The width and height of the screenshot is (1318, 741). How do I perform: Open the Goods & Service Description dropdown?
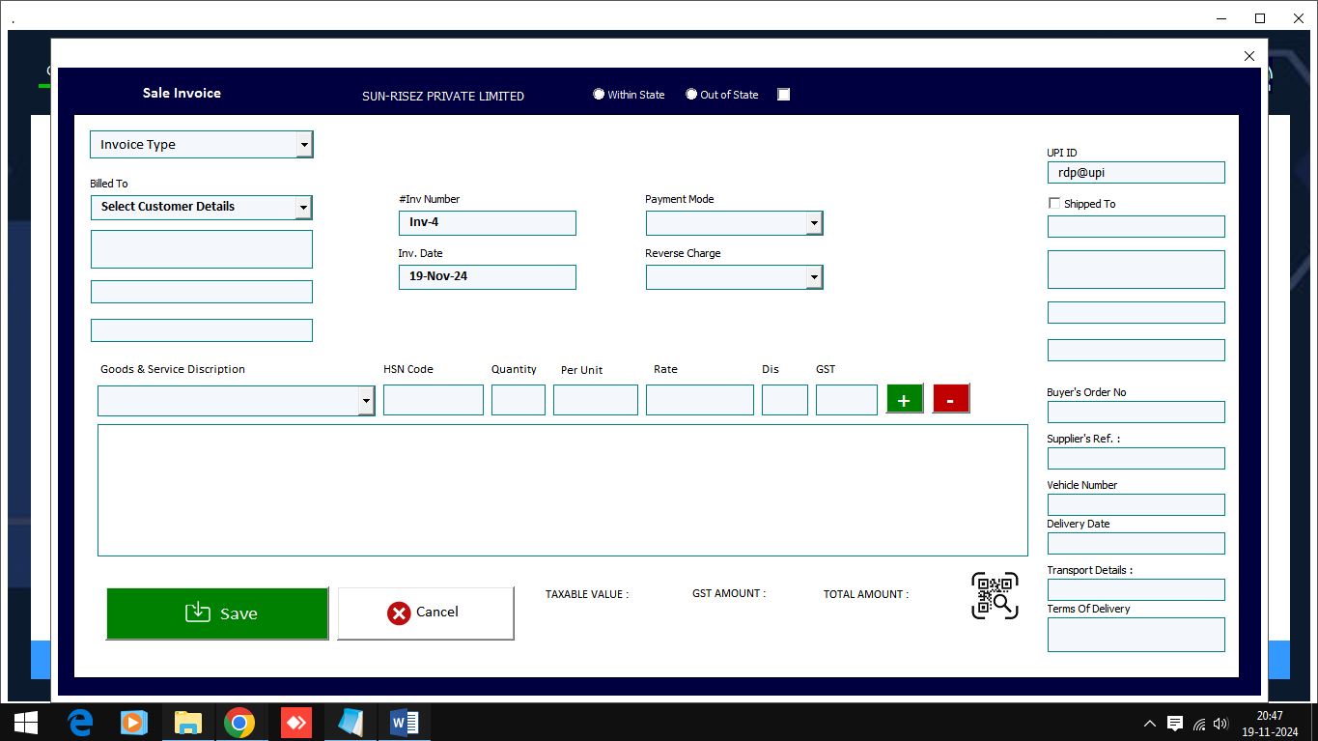pyautogui.click(x=366, y=401)
